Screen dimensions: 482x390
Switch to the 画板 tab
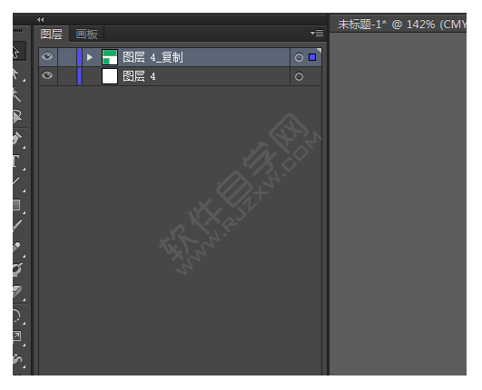[x=86, y=34]
